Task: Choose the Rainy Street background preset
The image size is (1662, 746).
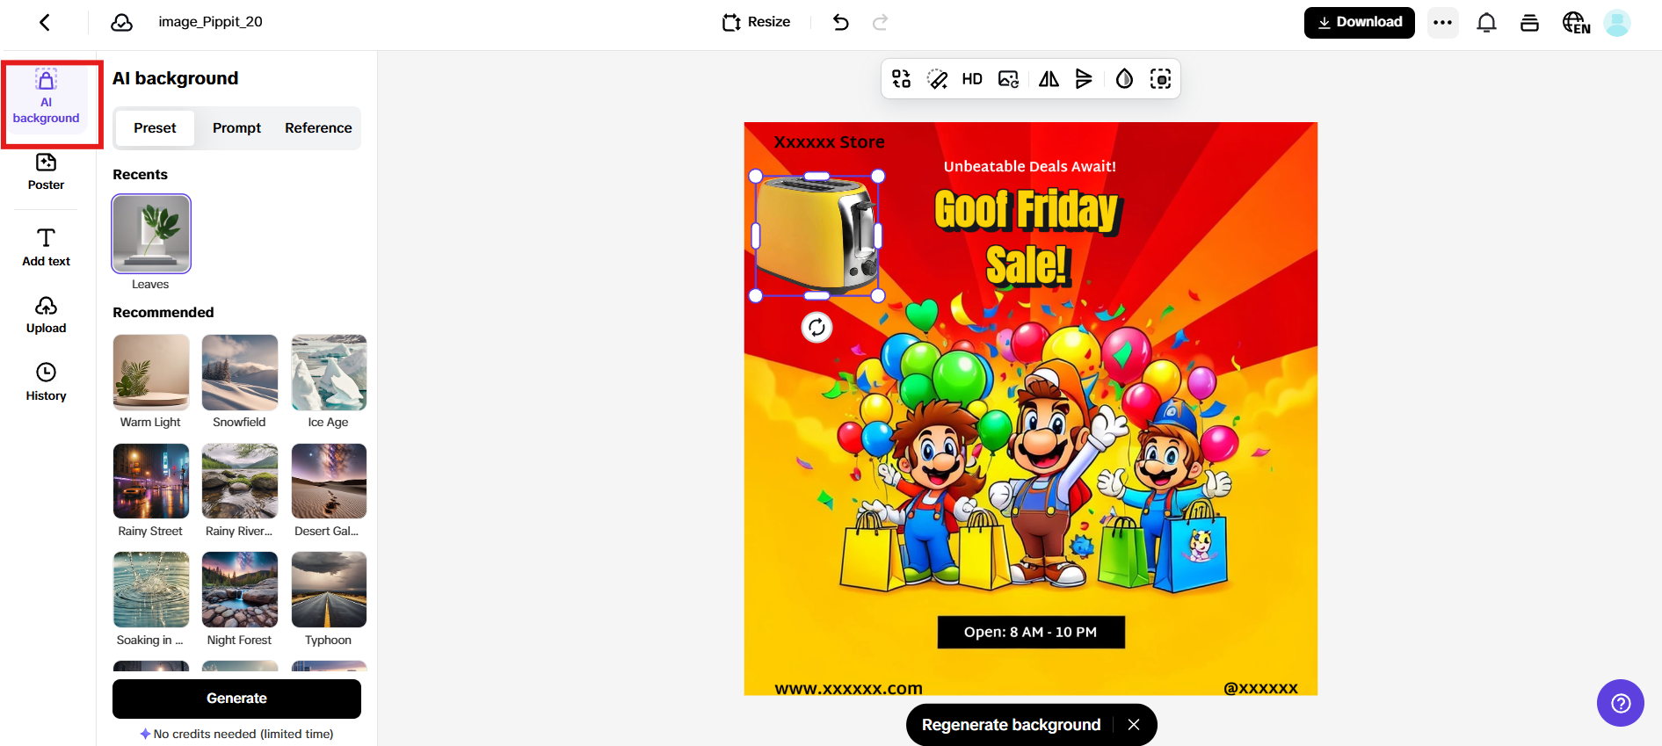Action: [151, 482]
